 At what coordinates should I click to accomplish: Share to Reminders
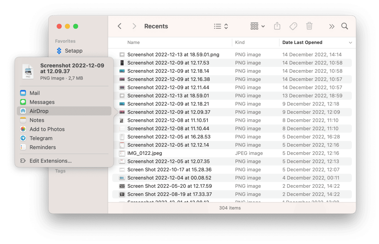(64, 147)
